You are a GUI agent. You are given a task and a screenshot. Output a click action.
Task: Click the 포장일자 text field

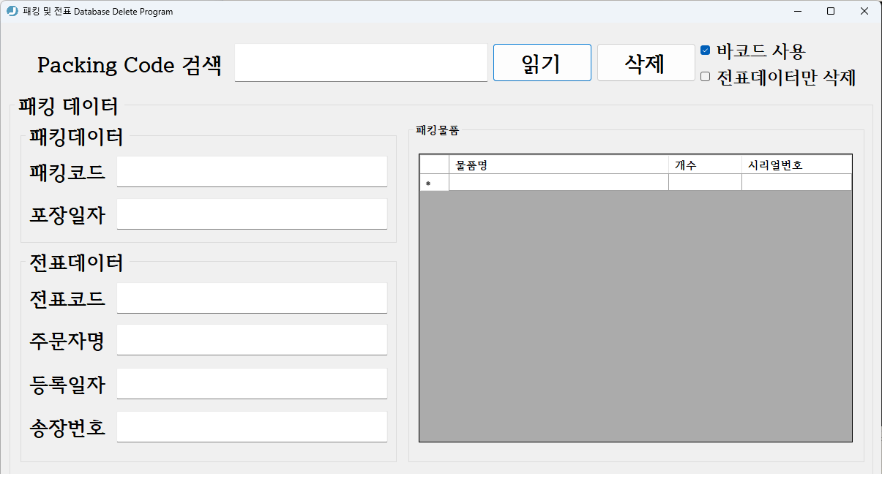coord(252,214)
